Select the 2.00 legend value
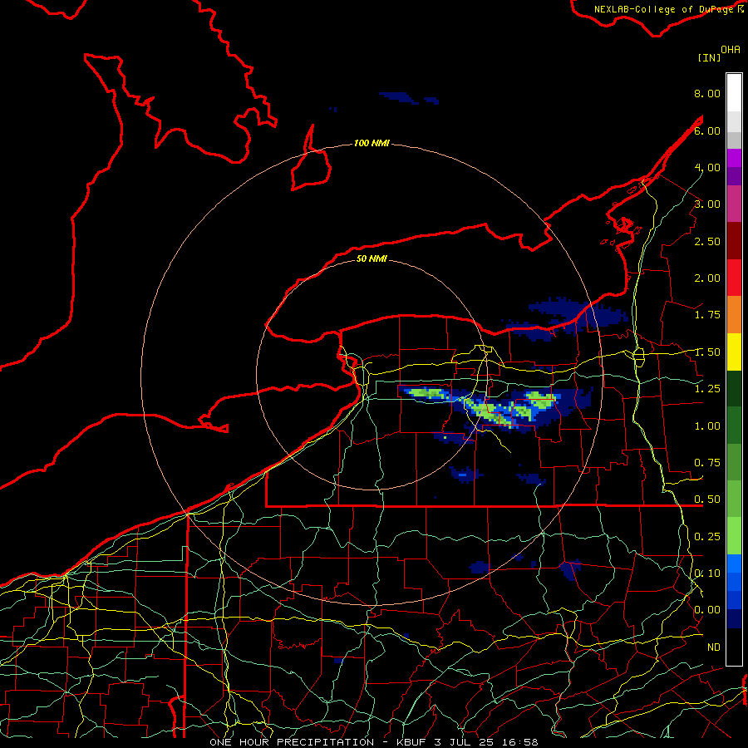The image size is (748, 748). [x=707, y=278]
